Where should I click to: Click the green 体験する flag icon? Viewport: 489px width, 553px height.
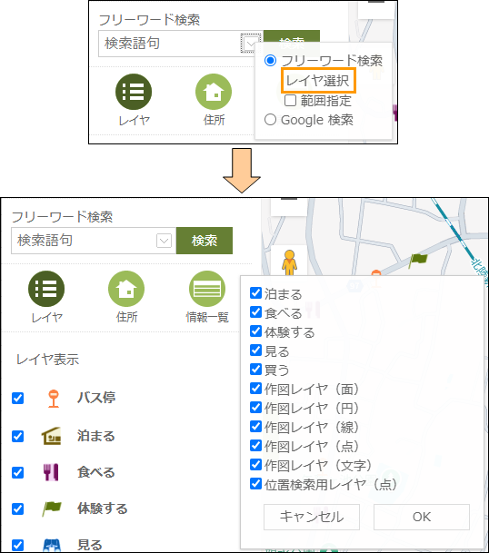pos(52,509)
